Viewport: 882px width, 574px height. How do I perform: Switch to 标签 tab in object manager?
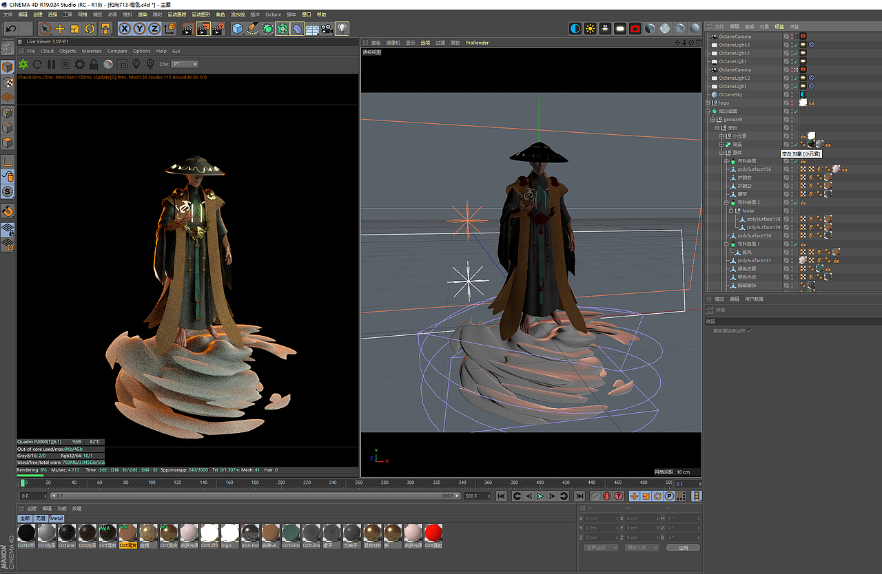[779, 26]
